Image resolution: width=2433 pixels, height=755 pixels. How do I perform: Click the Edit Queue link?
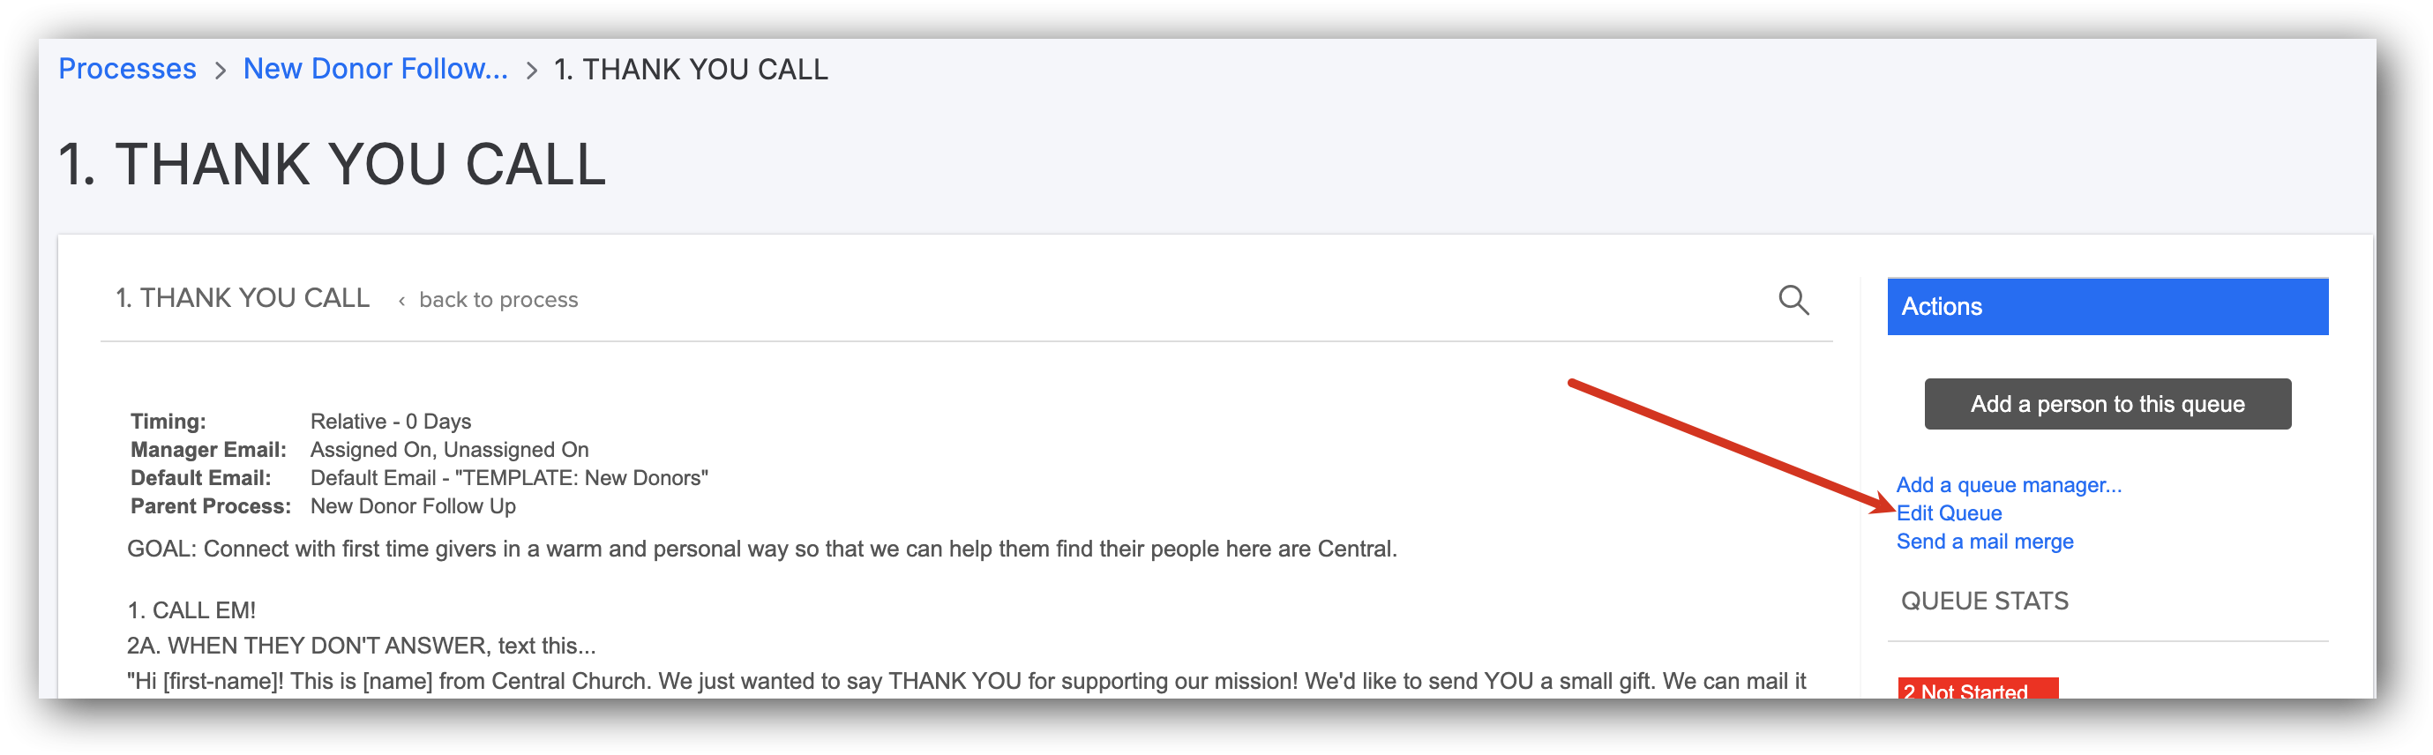[x=1949, y=513]
